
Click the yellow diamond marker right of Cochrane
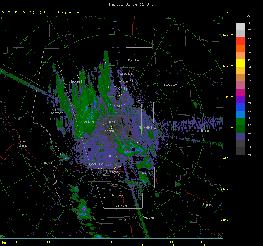100,169
